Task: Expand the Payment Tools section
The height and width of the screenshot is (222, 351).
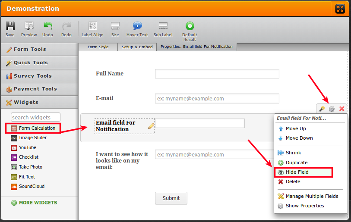Action: pyautogui.click(x=39, y=89)
